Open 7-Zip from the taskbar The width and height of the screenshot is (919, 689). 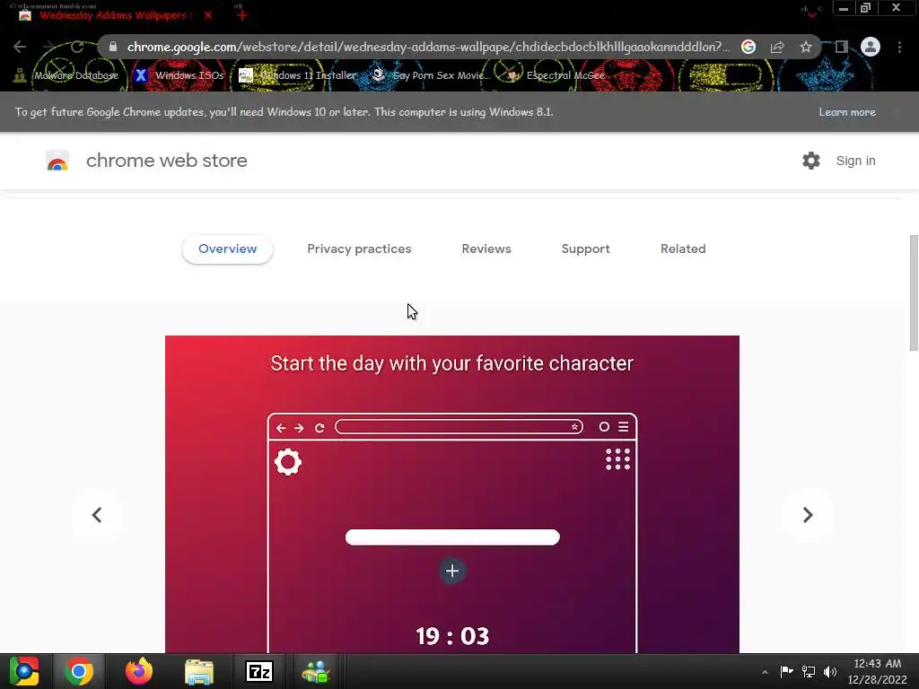point(259,671)
